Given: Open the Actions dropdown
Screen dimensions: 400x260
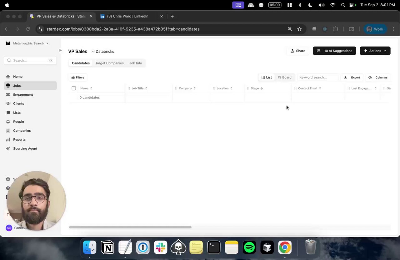Looking at the screenshot, I should 375,51.
